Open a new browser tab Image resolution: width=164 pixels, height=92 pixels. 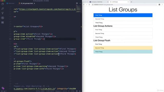click(x=131, y=2)
